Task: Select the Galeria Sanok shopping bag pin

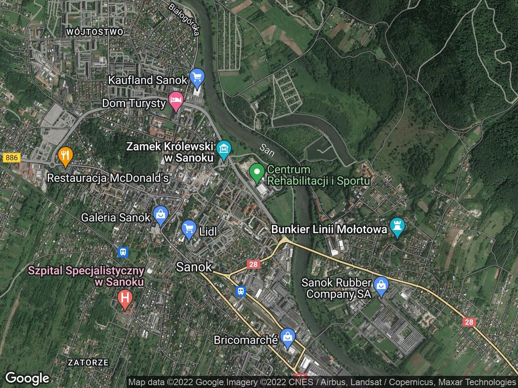Action: (161, 215)
